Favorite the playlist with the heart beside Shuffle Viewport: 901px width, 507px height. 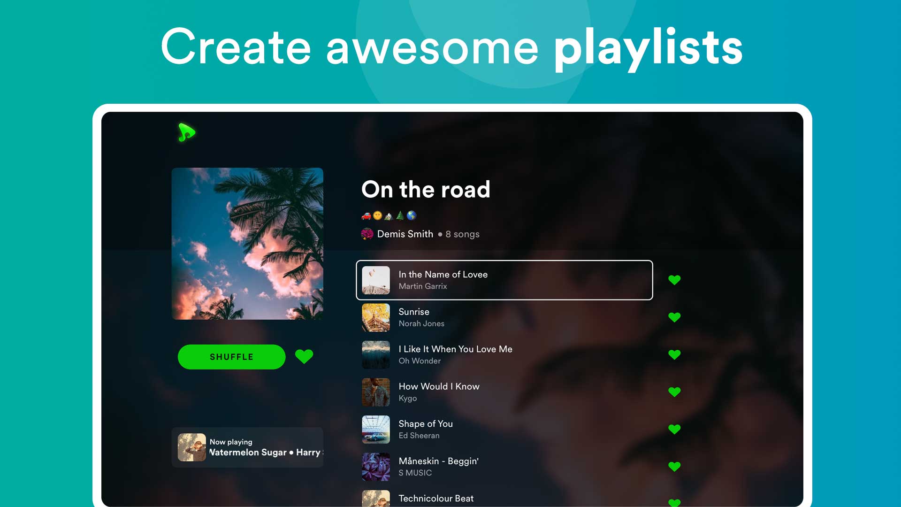(304, 356)
